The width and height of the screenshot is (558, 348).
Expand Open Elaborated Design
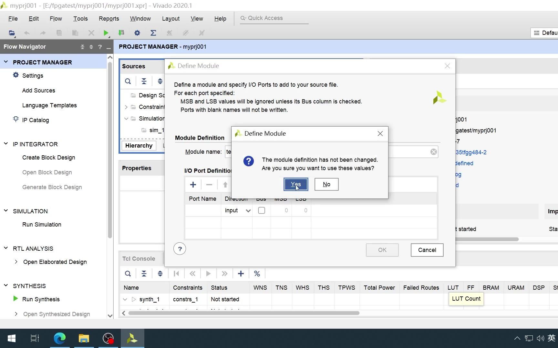[x=16, y=262]
